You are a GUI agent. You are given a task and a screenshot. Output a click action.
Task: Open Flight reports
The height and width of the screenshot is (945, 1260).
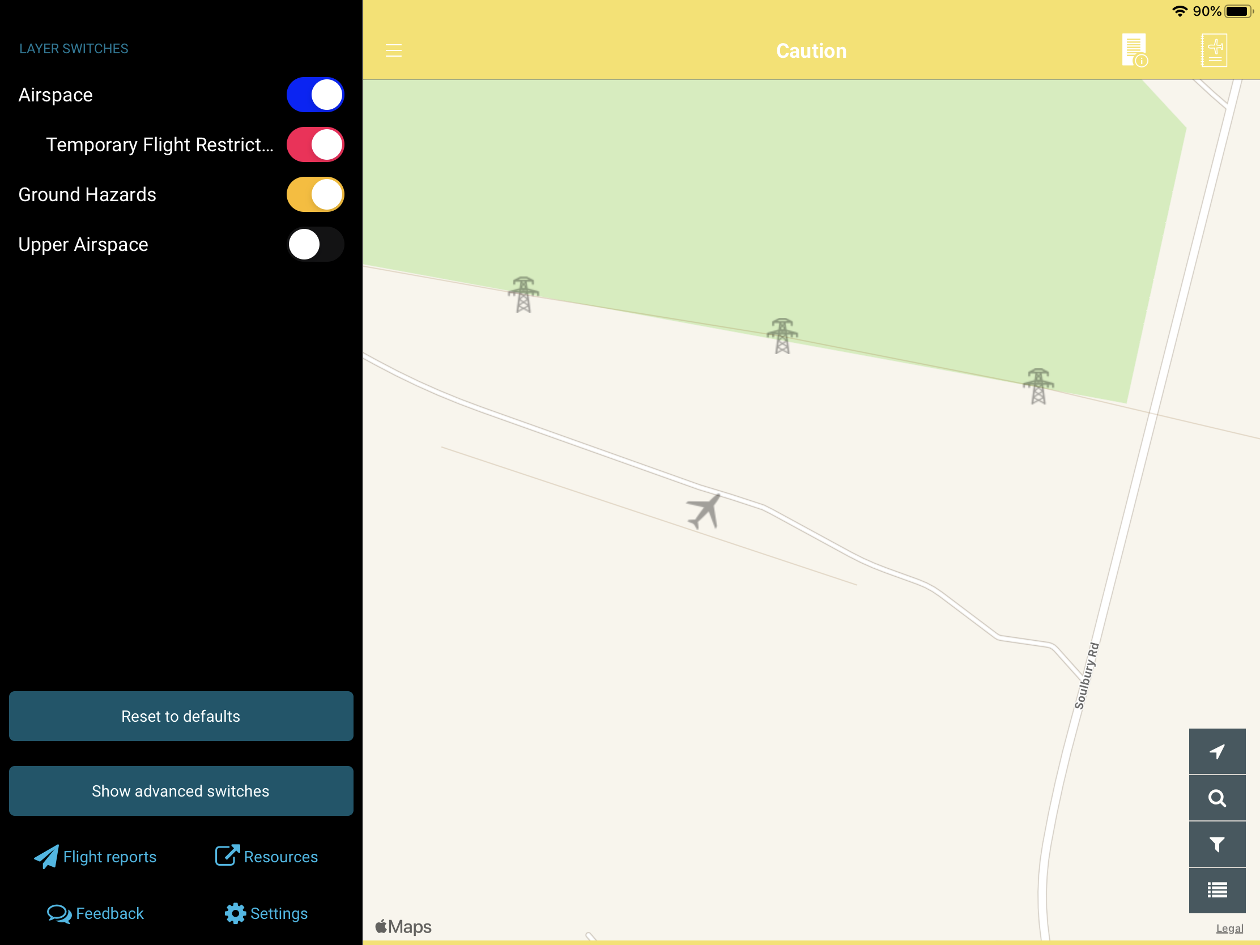point(95,857)
